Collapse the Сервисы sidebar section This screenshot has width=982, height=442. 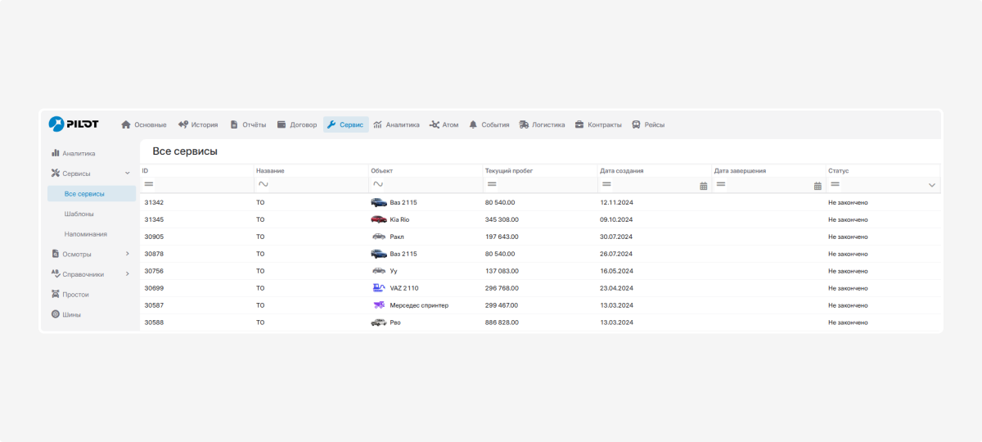click(127, 174)
